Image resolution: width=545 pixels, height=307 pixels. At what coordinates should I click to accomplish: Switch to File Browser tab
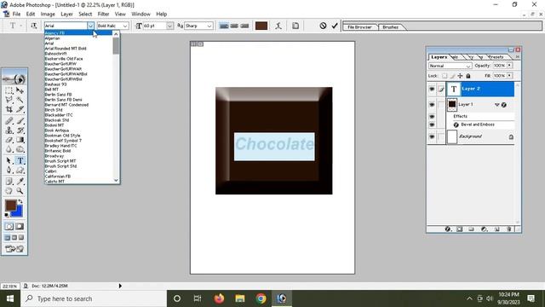coord(359,26)
